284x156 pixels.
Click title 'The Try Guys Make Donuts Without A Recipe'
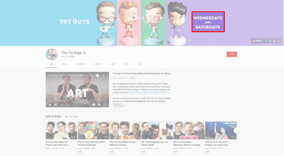click(122, 143)
